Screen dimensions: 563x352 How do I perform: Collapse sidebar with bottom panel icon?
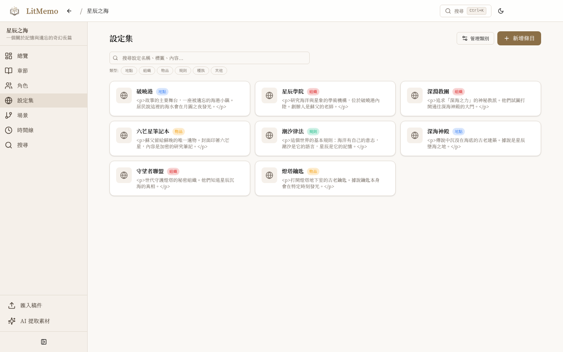coord(44,342)
